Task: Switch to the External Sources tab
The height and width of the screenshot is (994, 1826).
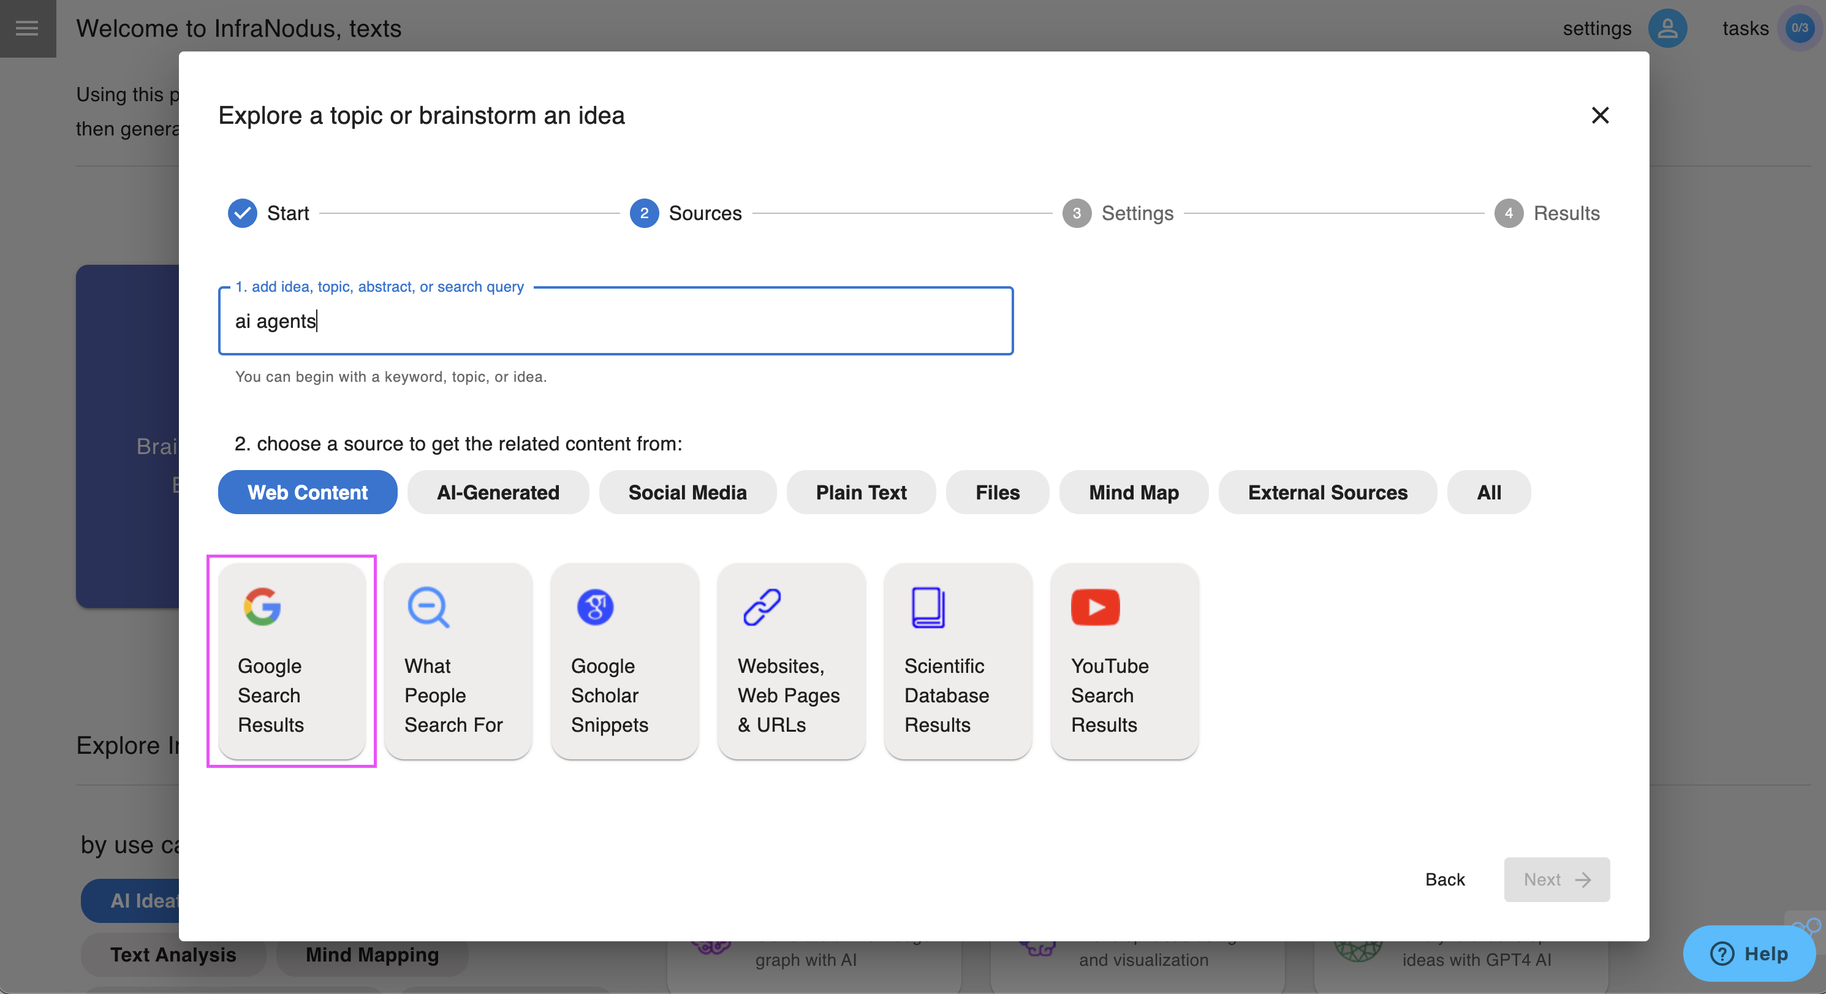Action: point(1328,492)
